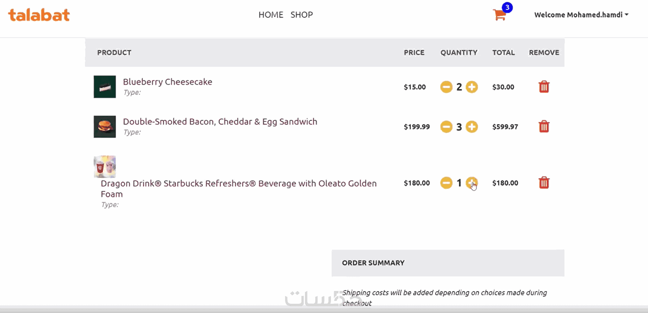Click the Dragon Drink thumbnail image
This screenshot has width=648, height=313.
105,166
